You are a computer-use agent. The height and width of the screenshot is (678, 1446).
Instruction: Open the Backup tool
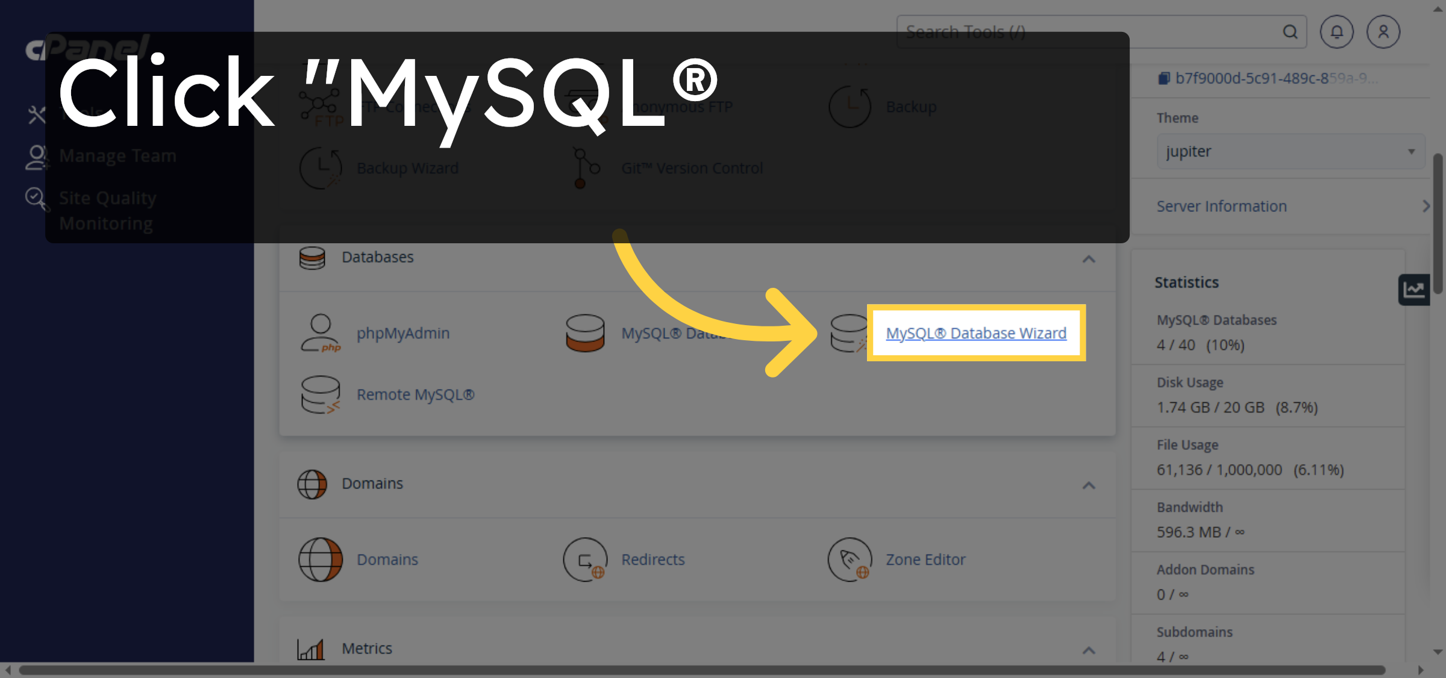(x=910, y=107)
